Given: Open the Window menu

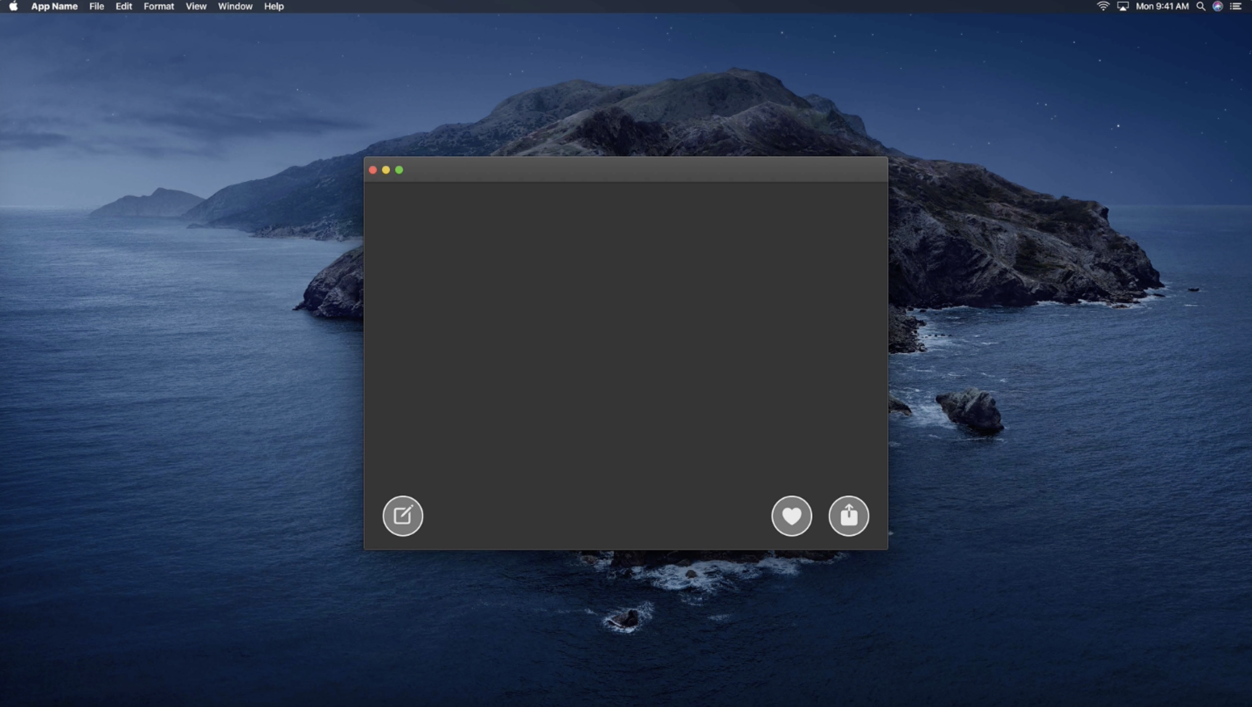Looking at the screenshot, I should coord(235,6).
